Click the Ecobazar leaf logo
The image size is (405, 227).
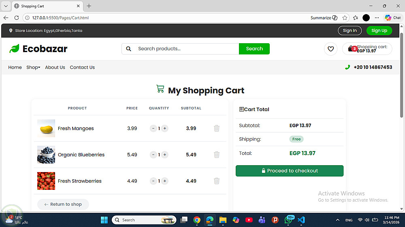pyautogui.click(x=15, y=48)
